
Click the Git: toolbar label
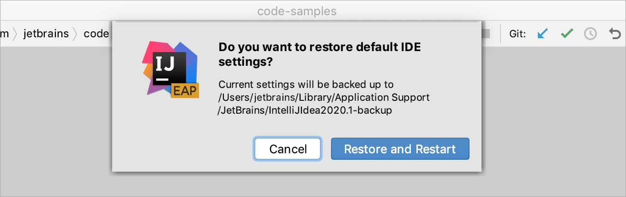518,34
